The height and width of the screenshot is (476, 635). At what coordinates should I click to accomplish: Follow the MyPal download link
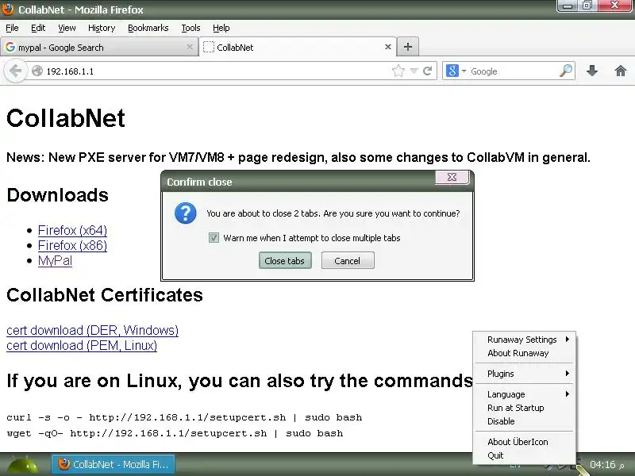pos(55,261)
